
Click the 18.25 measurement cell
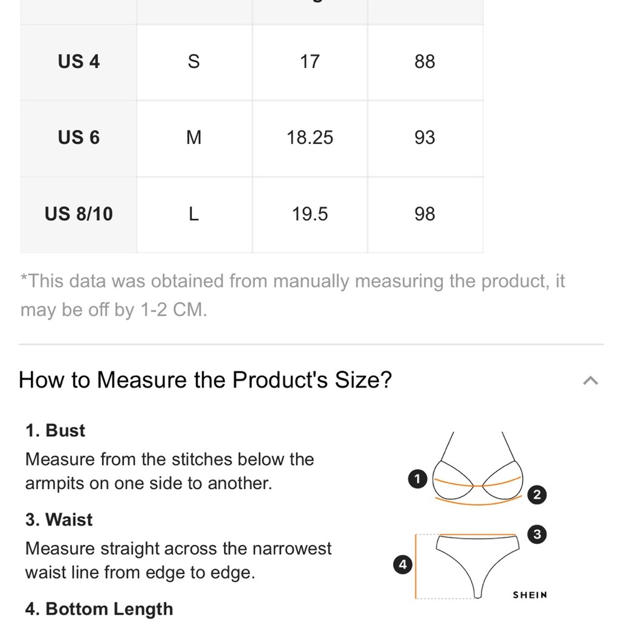tap(310, 137)
